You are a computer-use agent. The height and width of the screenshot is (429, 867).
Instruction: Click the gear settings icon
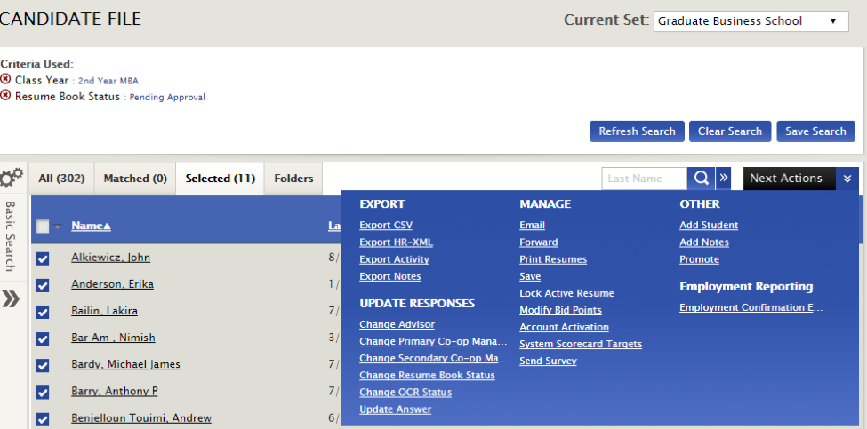[x=11, y=178]
